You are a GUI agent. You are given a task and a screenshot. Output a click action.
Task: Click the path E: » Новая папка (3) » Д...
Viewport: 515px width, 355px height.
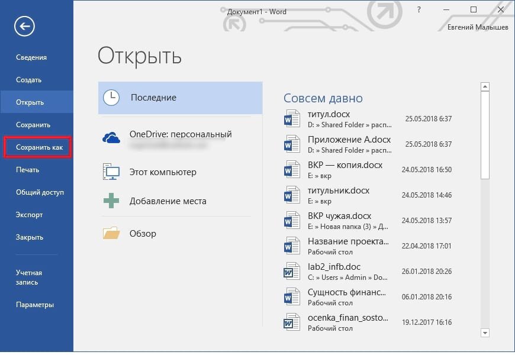(348, 227)
